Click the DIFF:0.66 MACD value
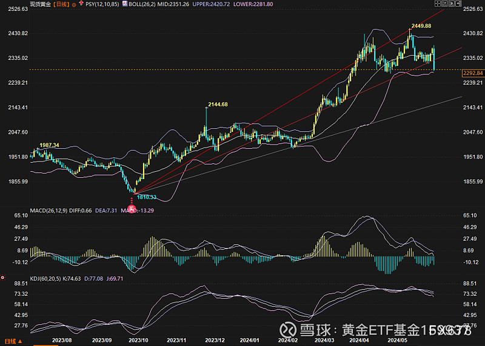 81,211
